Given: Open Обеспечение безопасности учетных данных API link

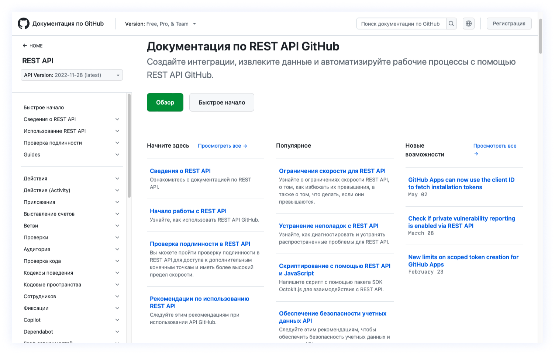Looking at the screenshot, I should point(332,317).
